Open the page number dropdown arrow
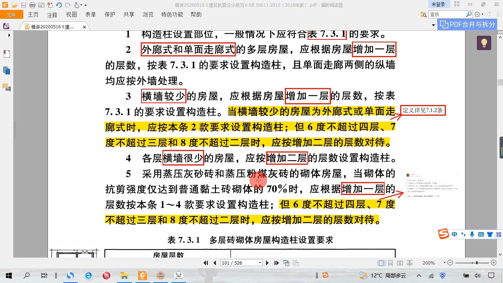503x283 pixels. point(260,263)
